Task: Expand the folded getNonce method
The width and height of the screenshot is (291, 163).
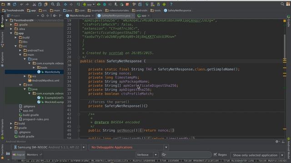Action: click(x=79, y=130)
